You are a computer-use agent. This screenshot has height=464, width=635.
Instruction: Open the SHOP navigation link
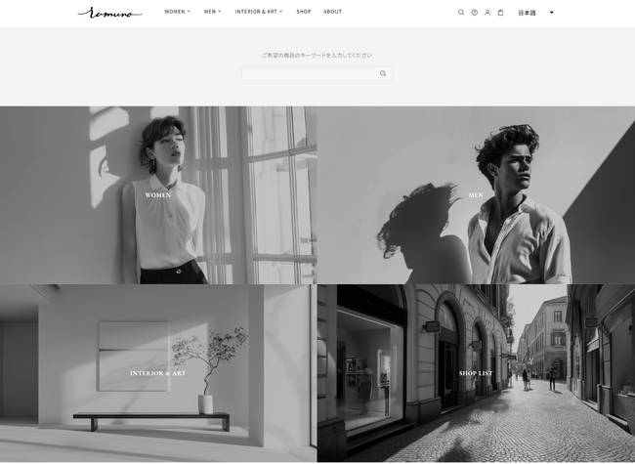click(x=304, y=12)
